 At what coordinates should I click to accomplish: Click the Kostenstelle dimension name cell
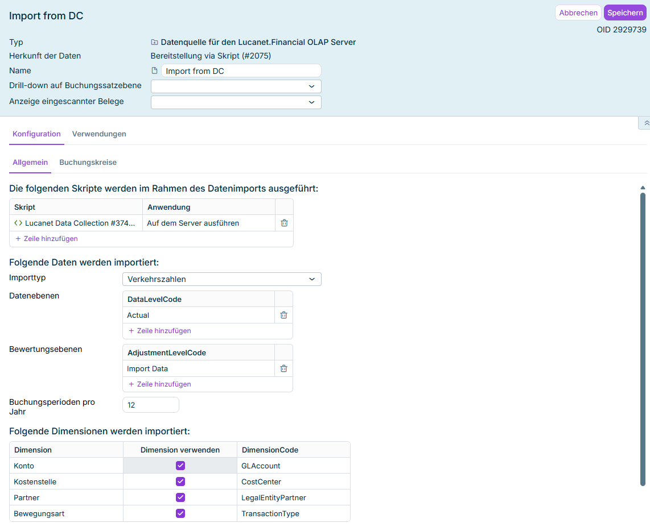pos(67,482)
